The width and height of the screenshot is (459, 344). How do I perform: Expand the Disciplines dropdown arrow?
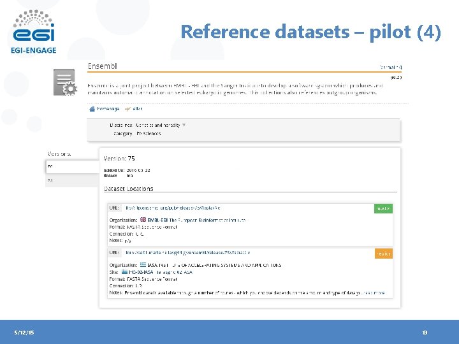point(184,125)
